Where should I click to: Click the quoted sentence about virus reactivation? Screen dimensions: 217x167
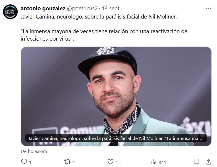[104, 35]
